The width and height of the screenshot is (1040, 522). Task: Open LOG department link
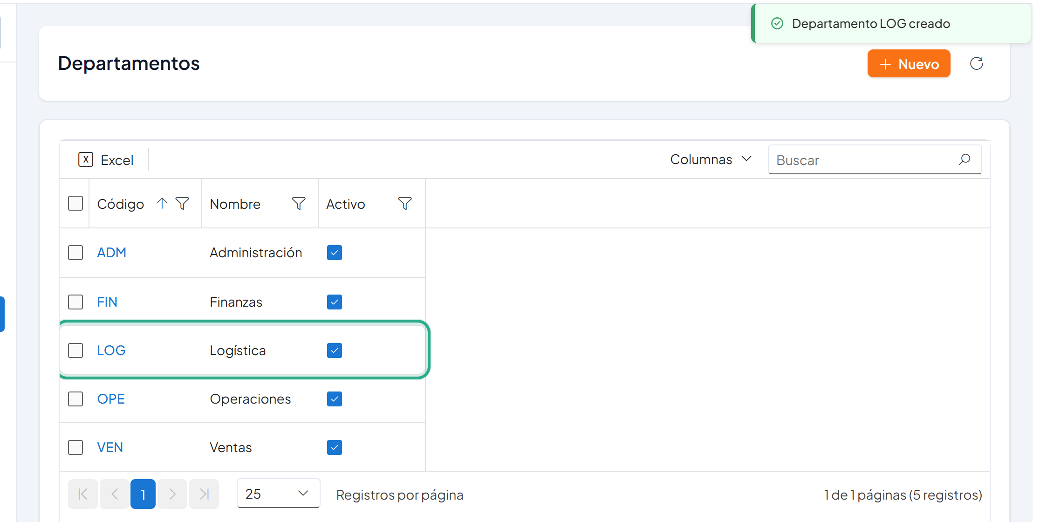111,350
